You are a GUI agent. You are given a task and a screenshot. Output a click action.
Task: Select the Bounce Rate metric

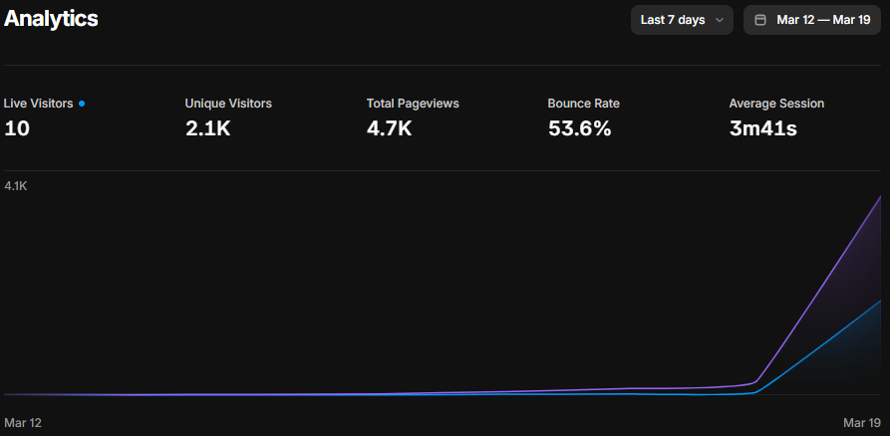(583, 117)
